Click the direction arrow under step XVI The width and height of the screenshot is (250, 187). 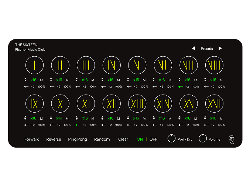[x=206, y=125]
